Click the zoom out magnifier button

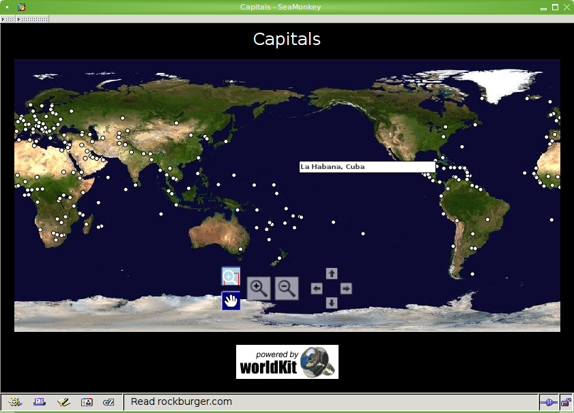click(287, 288)
